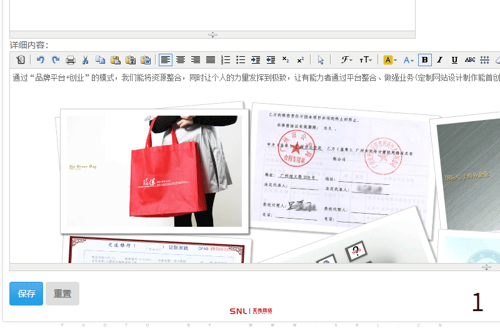Toggle bold formatting
The image size is (500, 333).
click(x=425, y=60)
